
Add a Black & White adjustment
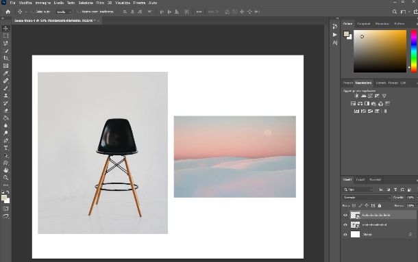(x=367, y=103)
